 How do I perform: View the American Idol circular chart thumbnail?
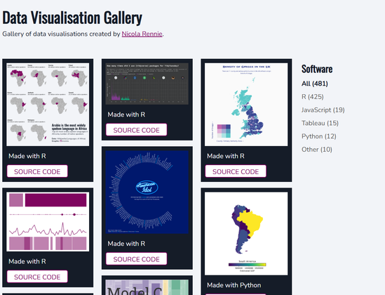(147, 192)
